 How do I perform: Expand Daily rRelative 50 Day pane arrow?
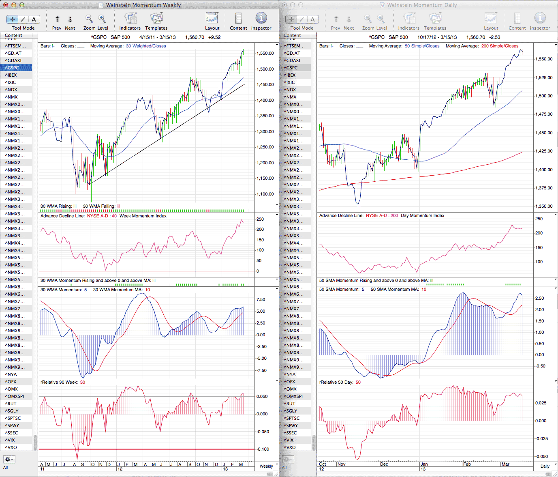click(556, 381)
